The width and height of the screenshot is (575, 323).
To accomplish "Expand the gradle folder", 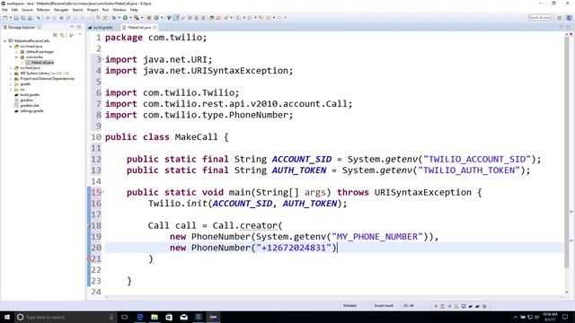I will [x=11, y=83].
